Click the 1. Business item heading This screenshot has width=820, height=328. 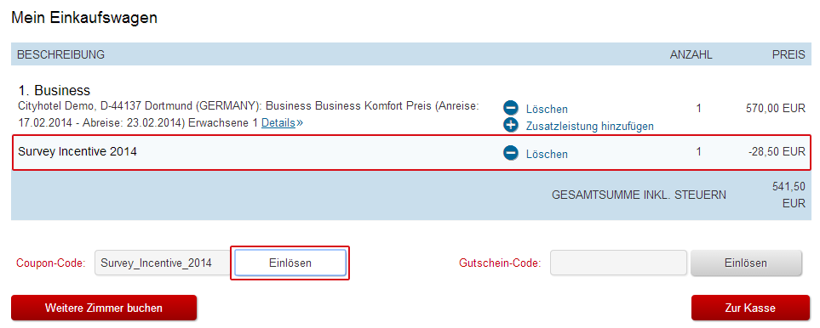coord(54,90)
